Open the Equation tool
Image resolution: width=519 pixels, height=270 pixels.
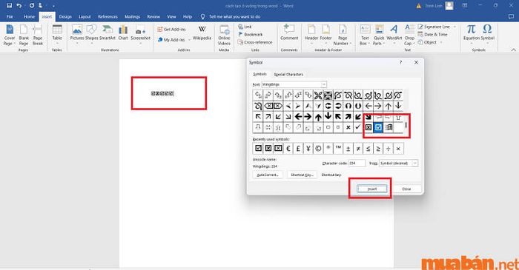click(471, 34)
